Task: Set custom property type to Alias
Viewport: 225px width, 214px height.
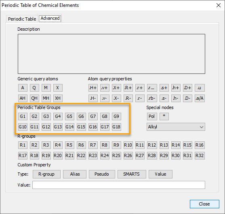Action: point(75,174)
